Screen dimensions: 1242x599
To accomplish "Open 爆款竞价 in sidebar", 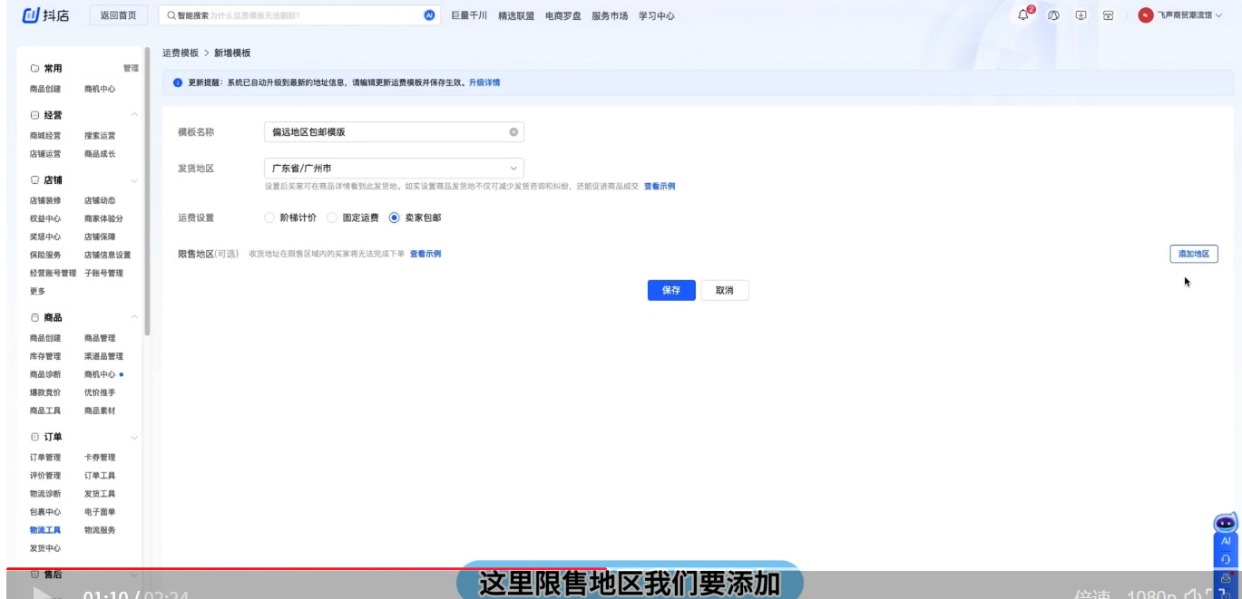I will (x=45, y=392).
